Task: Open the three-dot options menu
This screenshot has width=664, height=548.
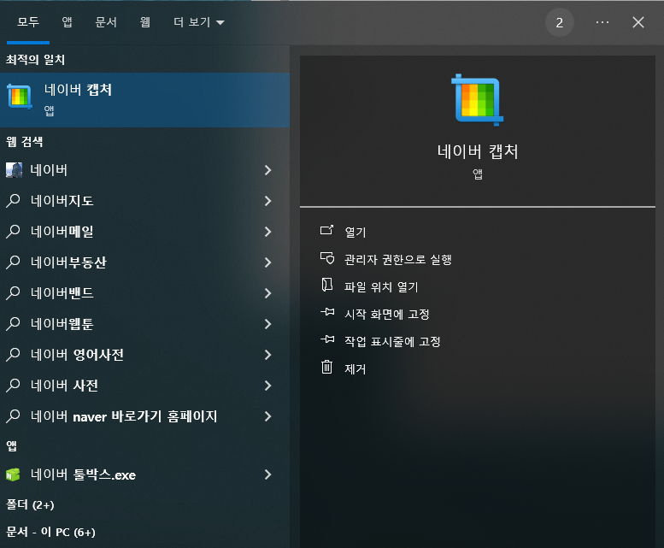Action: tap(602, 22)
